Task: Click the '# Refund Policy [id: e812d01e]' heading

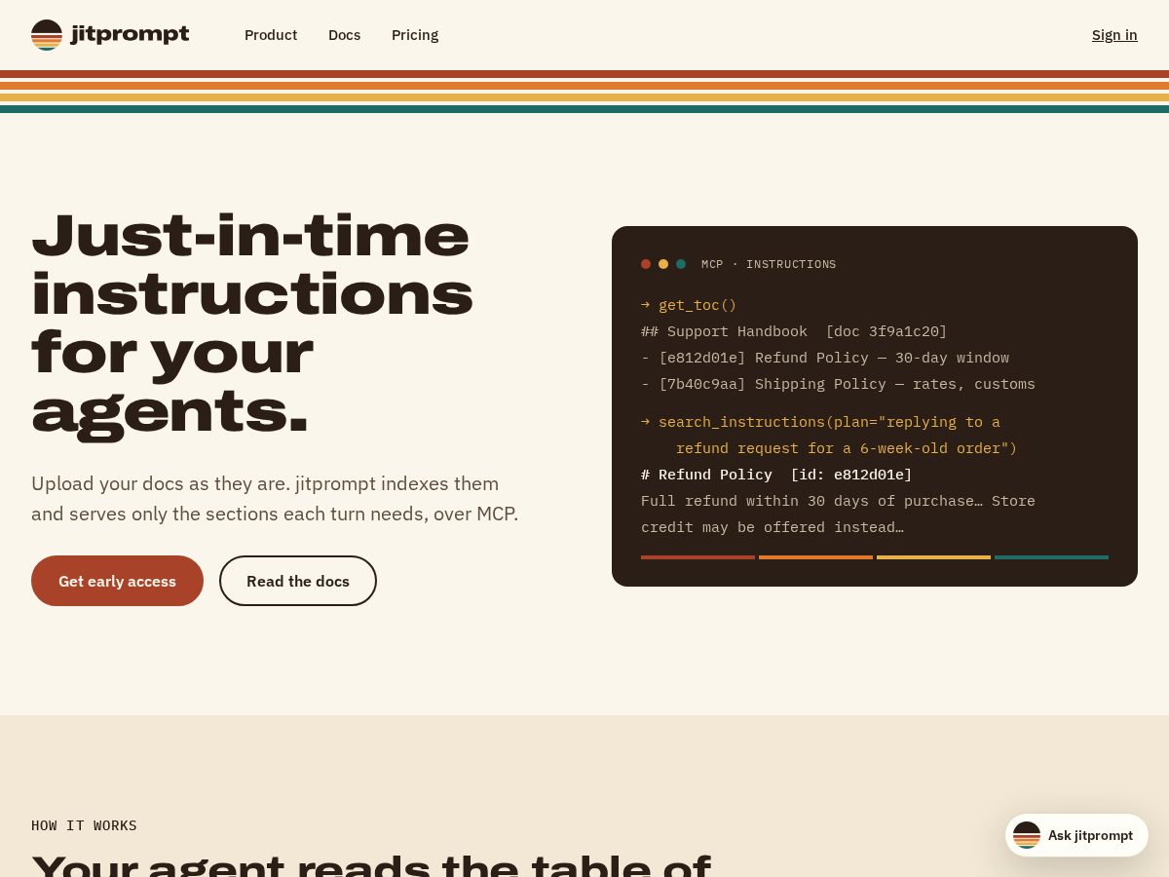Action: pos(776,475)
